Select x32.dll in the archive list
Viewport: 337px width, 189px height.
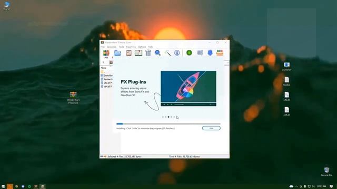point(106,83)
